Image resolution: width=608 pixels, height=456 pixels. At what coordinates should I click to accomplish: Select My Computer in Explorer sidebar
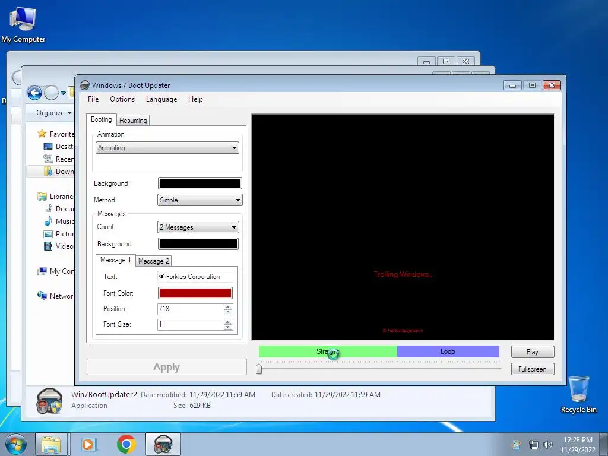[x=55, y=271]
